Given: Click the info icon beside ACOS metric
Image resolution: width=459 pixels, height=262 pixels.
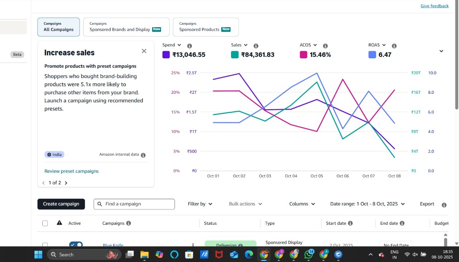Looking at the screenshot, I should point(325,46).
